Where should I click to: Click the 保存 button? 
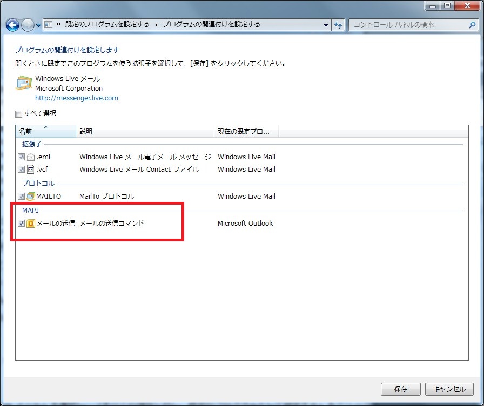coord(400,389)
